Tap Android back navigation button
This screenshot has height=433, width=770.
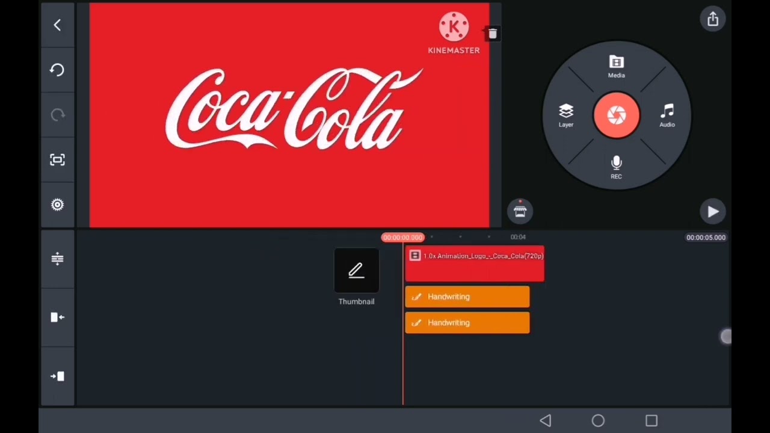(x=545, y=420)
